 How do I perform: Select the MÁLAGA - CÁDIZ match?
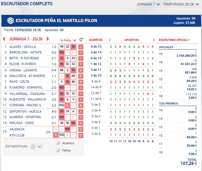click(22, 123)
